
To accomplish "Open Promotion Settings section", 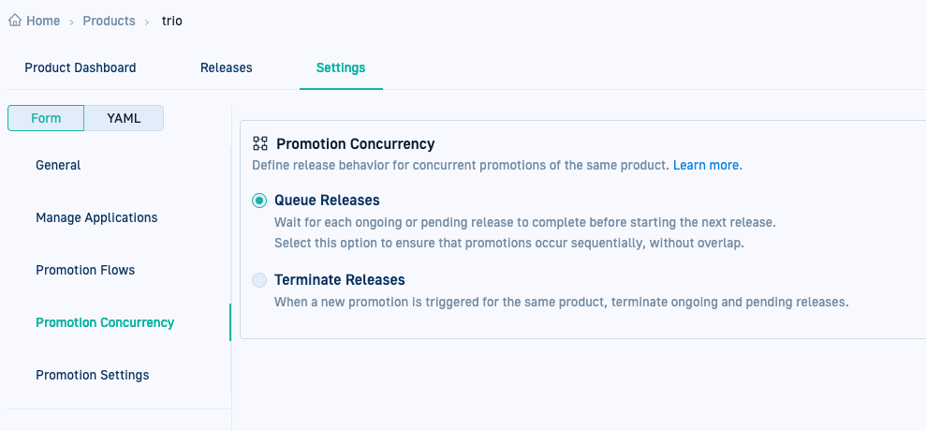I will coord(92,375).
